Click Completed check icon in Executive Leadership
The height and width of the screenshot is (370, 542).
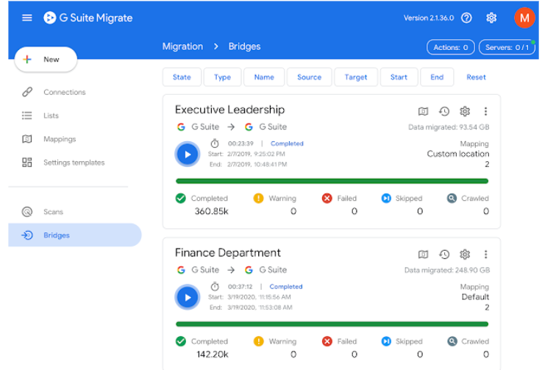(x=181, y=198)
